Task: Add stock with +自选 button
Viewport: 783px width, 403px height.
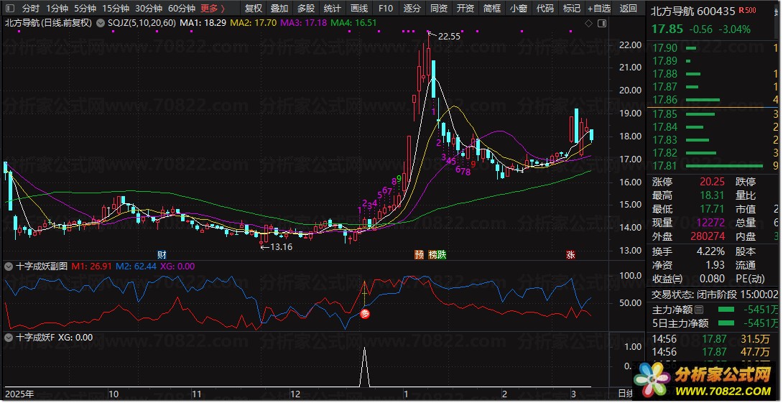Action: pos(599,8)
